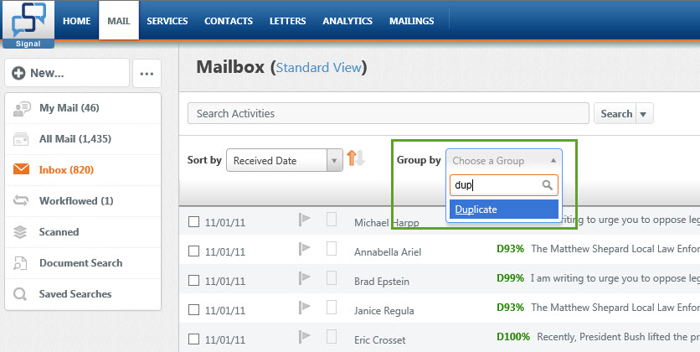Check the box for Eric Crosset's message

tap(193, 339)
